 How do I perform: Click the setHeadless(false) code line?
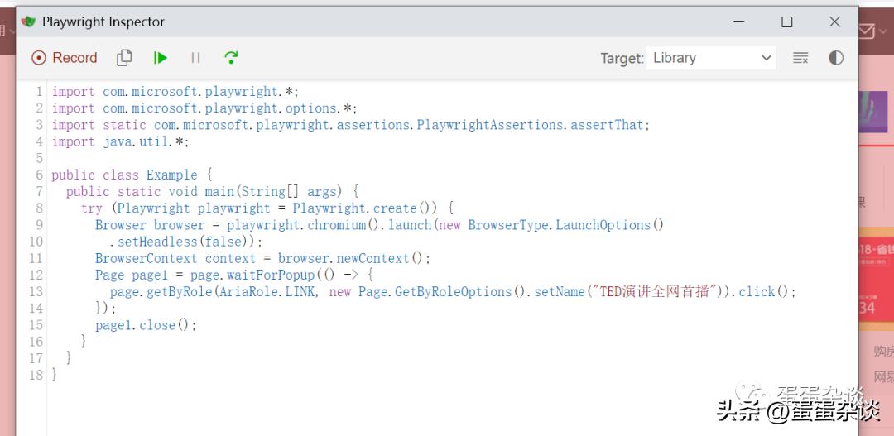[x=185, y=242]
